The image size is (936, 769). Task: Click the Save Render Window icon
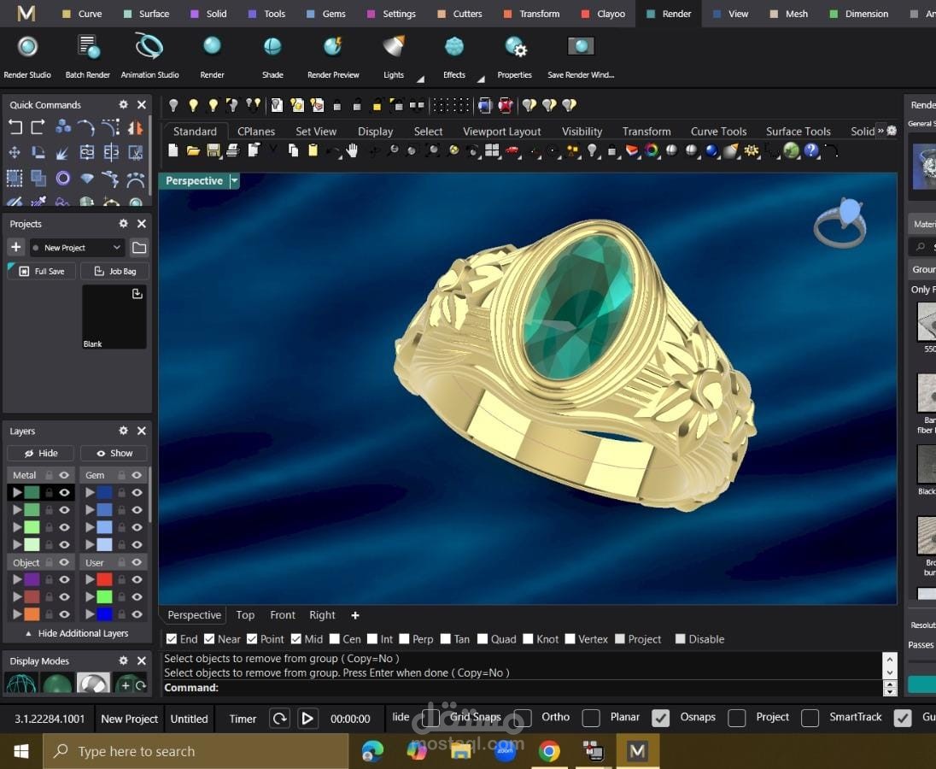point(580,45)
